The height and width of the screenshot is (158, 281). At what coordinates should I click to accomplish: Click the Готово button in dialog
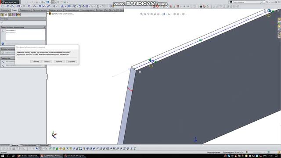coord(47,61)
